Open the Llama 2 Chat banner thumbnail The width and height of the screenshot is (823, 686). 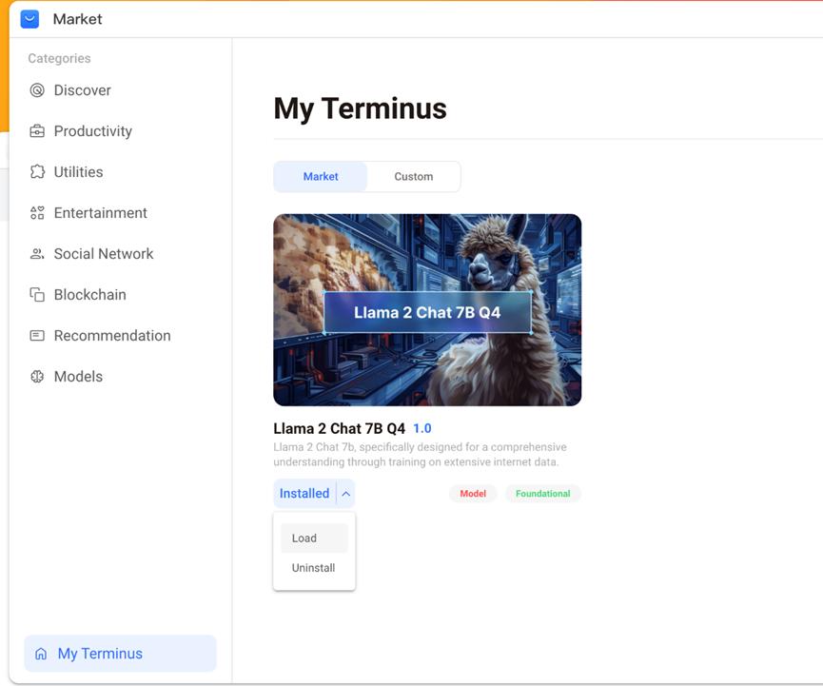pyautogui.click(x=427, y=310)
